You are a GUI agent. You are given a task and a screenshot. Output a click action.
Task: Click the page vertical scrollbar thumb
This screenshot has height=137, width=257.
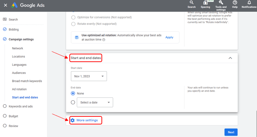point(256,124)
